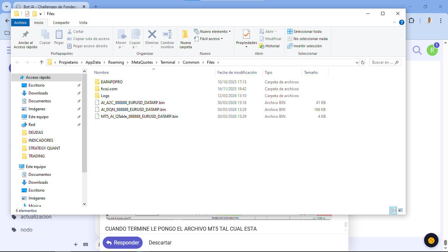Click Invertir selección in the ribbon

click(304, 46)
